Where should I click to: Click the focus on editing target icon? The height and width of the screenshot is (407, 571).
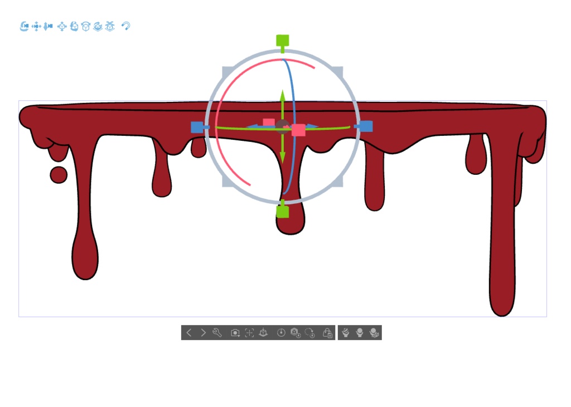pyautogui.click(x=249, y=332)
